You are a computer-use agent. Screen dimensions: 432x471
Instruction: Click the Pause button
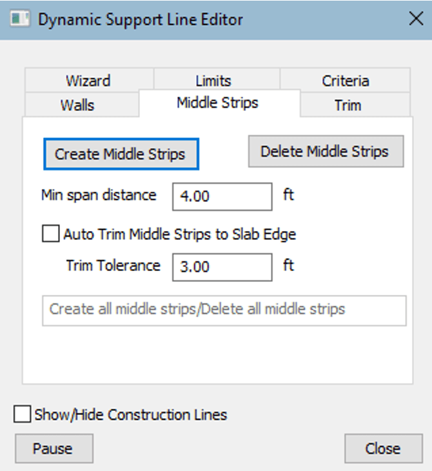(54, 448)
